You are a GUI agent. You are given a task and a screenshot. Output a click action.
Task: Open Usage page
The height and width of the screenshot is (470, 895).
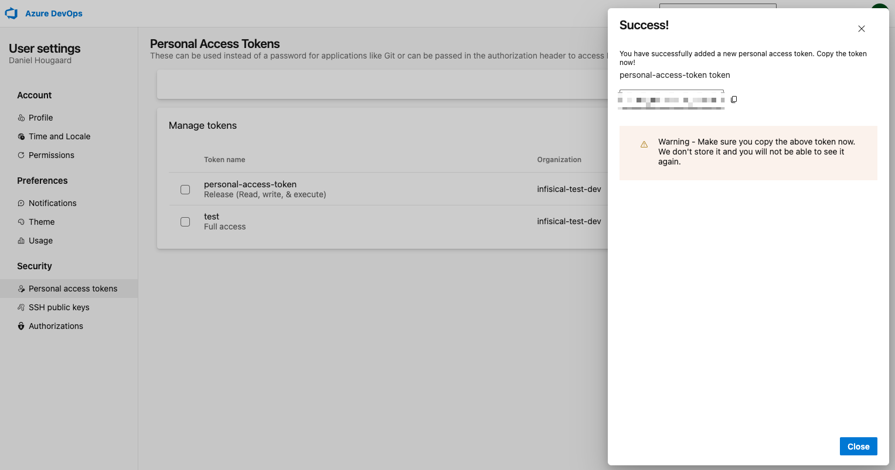point(40,241)
